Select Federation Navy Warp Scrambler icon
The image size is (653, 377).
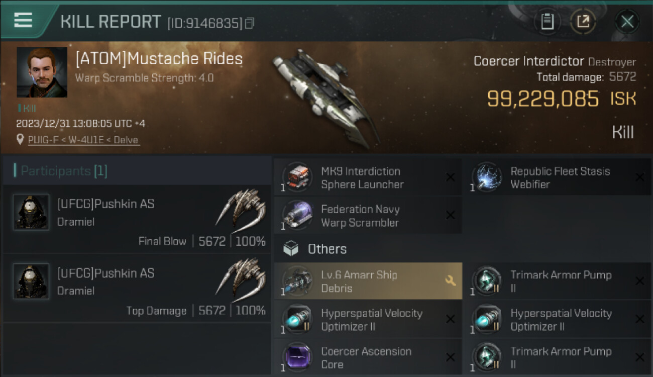click(x=297, y=216)
